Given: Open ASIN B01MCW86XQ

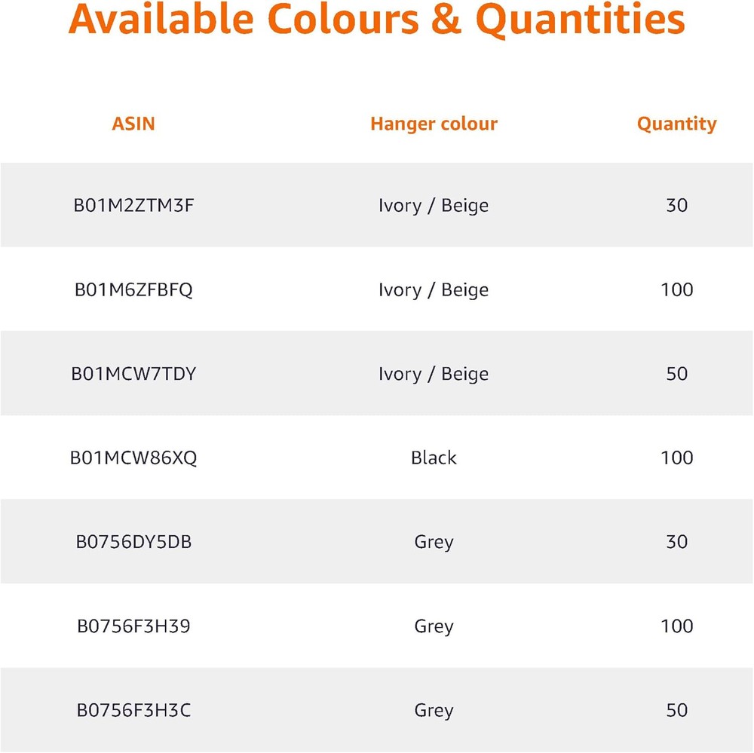Looking at the screenshot, I should [x=133, y=458].
